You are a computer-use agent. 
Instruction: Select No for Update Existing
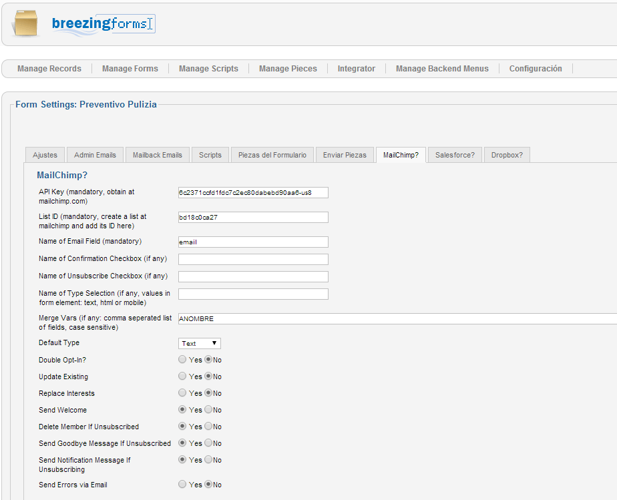208,376
